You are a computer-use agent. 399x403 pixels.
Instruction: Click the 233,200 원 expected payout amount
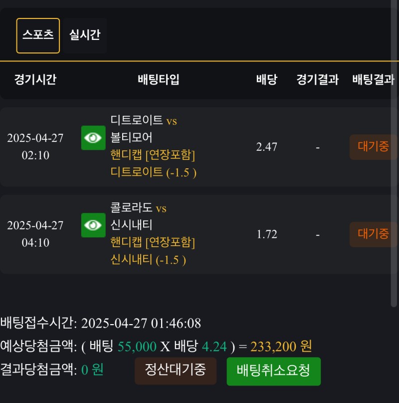point(281,347)
